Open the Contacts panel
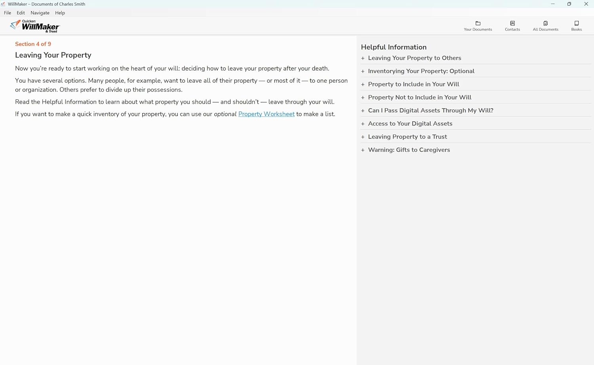Screen dimensions: 594x365 click(x=512, y=25)
